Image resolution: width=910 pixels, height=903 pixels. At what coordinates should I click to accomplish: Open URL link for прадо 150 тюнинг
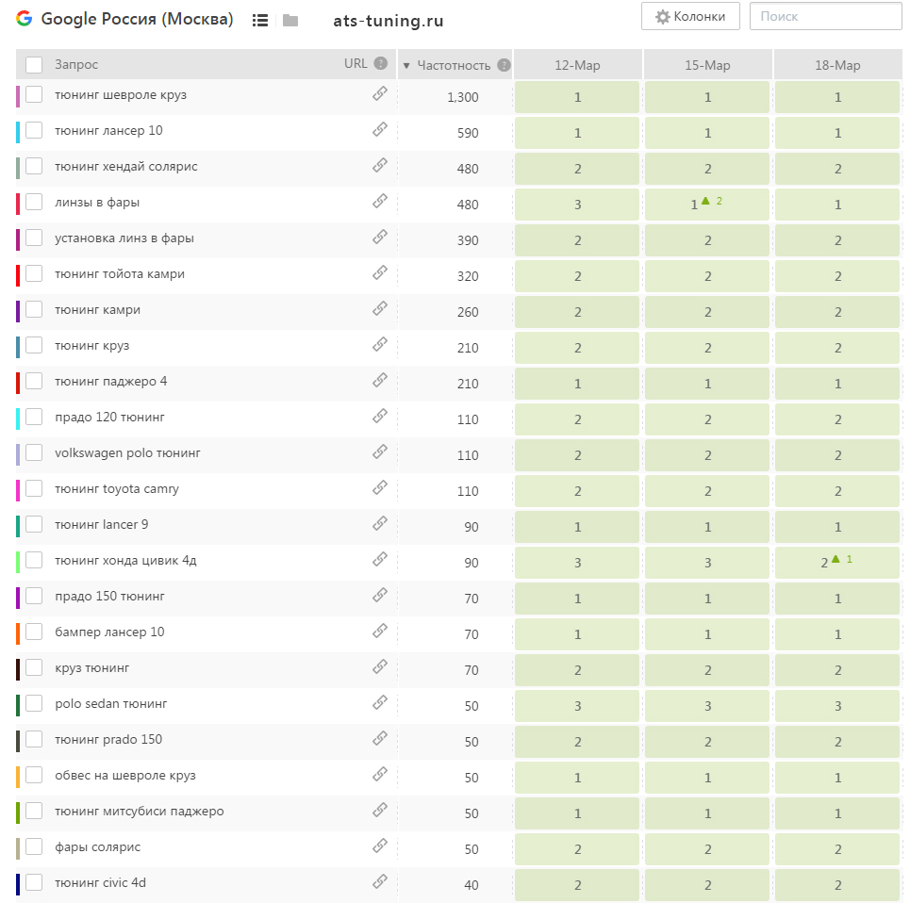click(380, 595)
